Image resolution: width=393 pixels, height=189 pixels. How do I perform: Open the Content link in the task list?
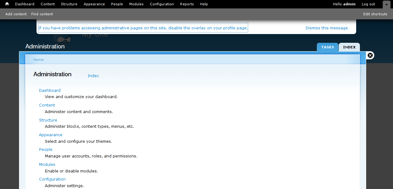[x=47, y=105]
